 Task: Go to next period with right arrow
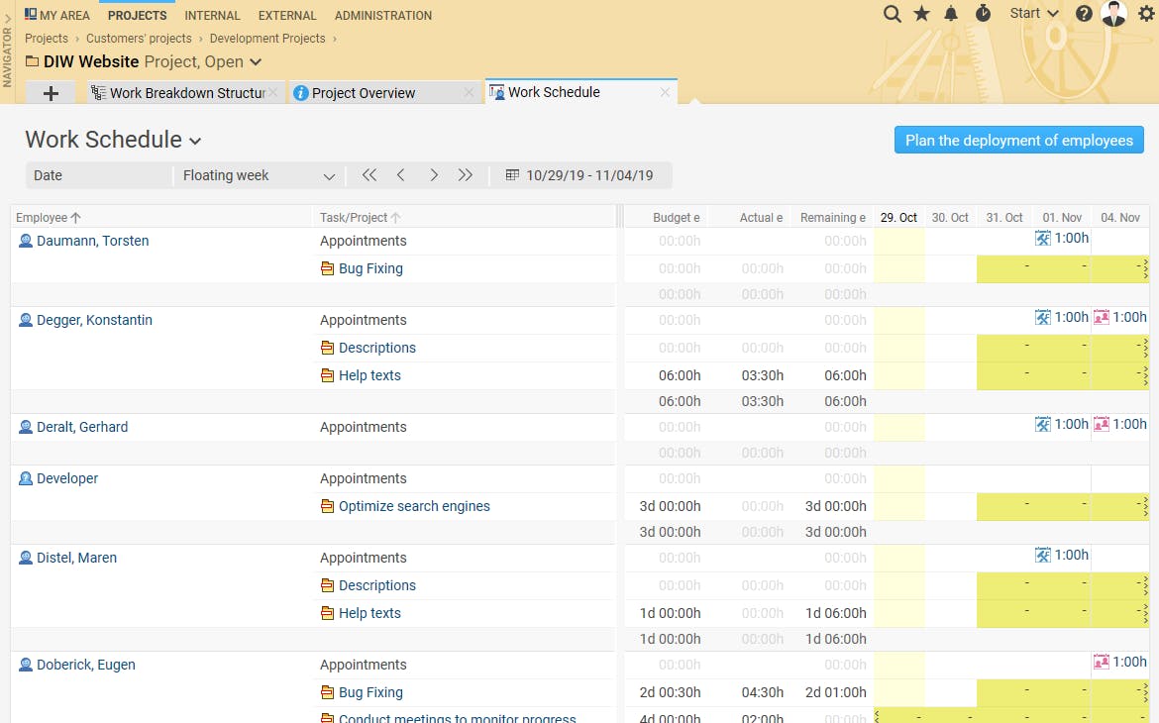pos(434,175)
